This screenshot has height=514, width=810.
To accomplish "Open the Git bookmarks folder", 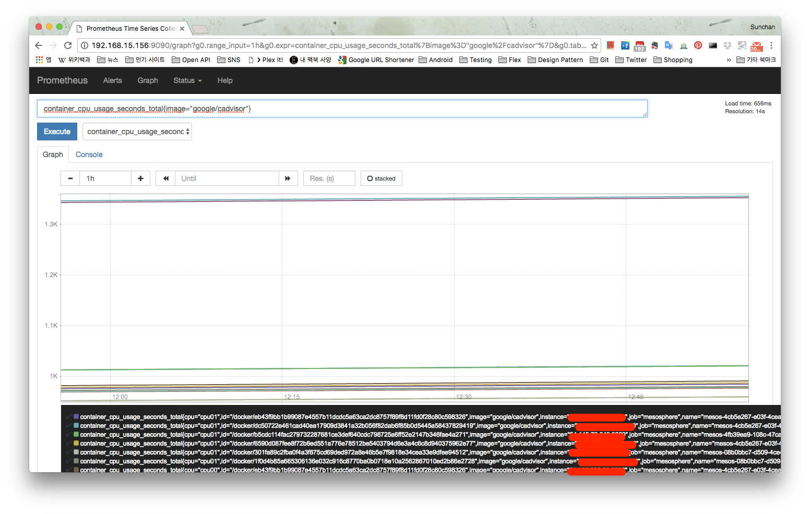I will [x=600, y=60].
